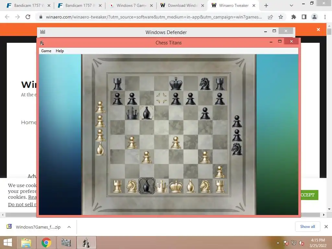
Task: Toggle the Chrome side panel
Action: pos(304,17)
